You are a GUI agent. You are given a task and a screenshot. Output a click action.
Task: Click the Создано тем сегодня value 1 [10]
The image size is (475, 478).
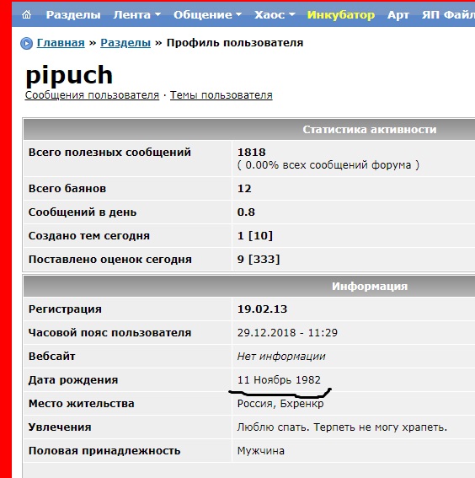[x=255, y=236]
